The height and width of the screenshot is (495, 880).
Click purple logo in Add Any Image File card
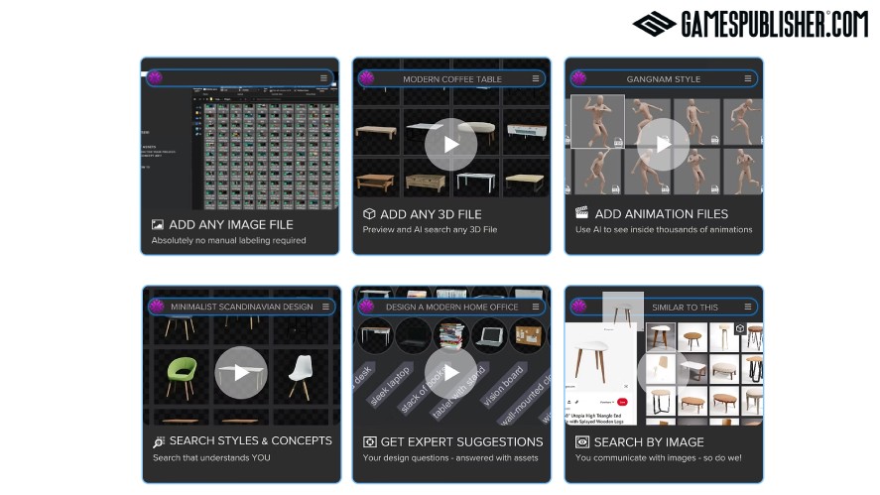[156, 77]
